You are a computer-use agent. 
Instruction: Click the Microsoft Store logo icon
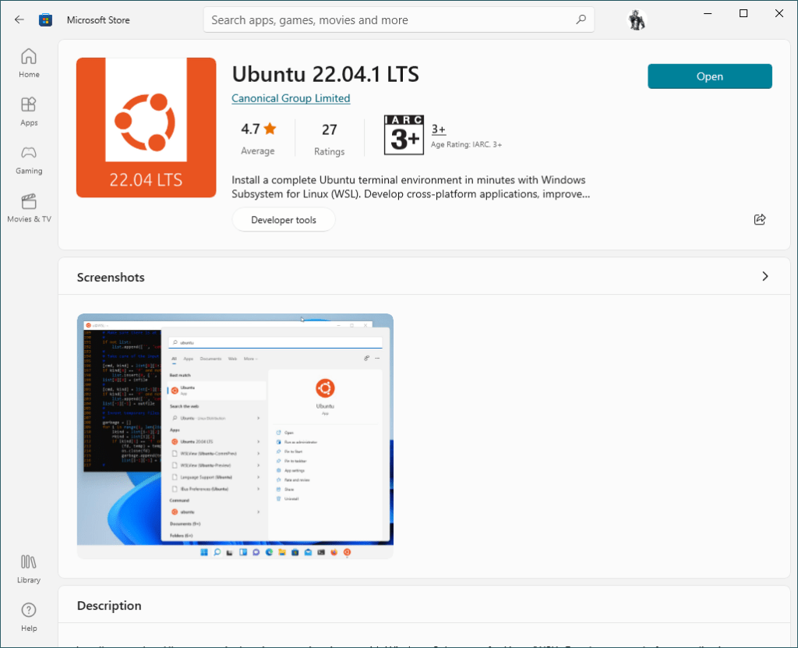[45, 19]
